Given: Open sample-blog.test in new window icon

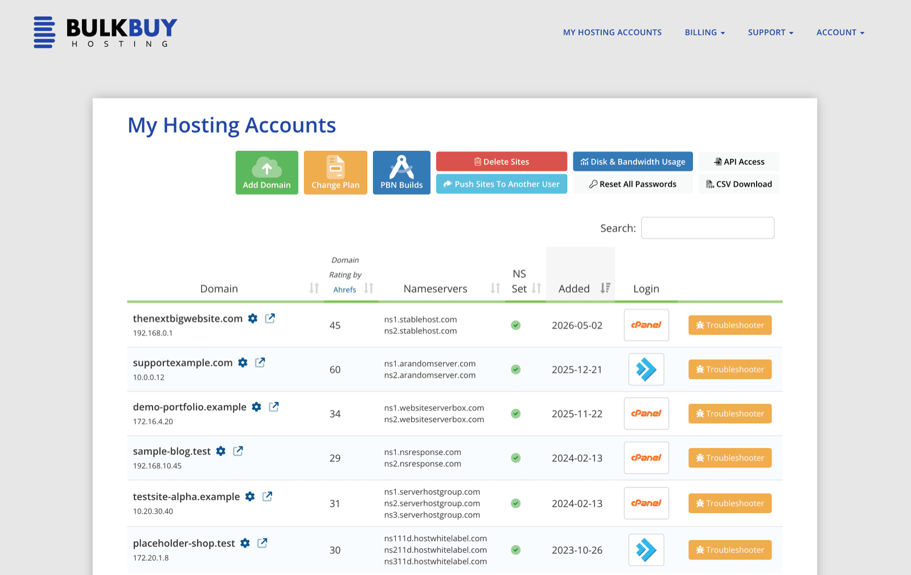Looking at the screenshot, I should pos(238,451).
